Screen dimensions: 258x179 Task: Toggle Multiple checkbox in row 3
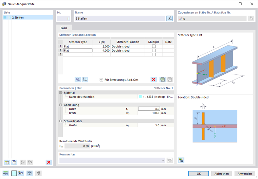tap(154, 54)
